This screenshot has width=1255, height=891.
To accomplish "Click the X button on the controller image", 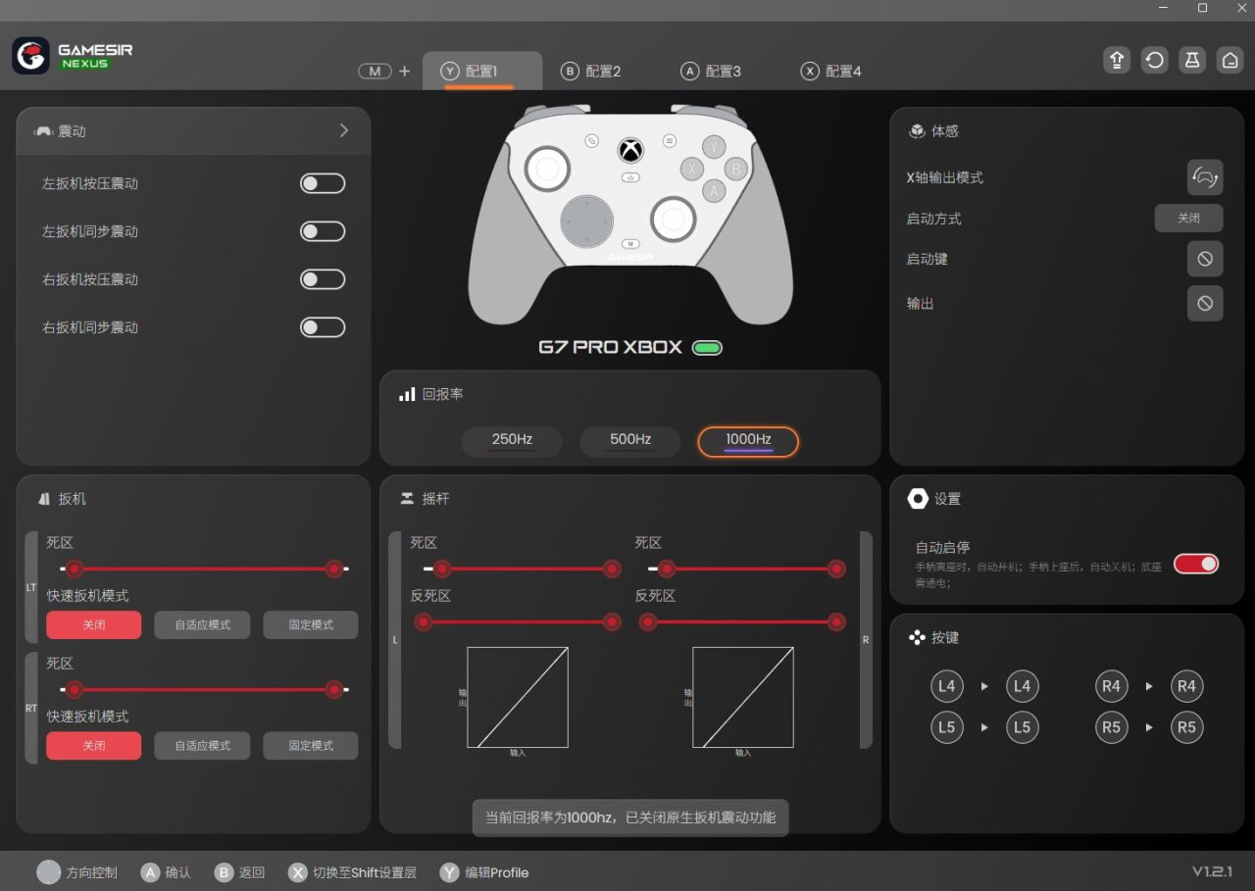I will point(692,168).
